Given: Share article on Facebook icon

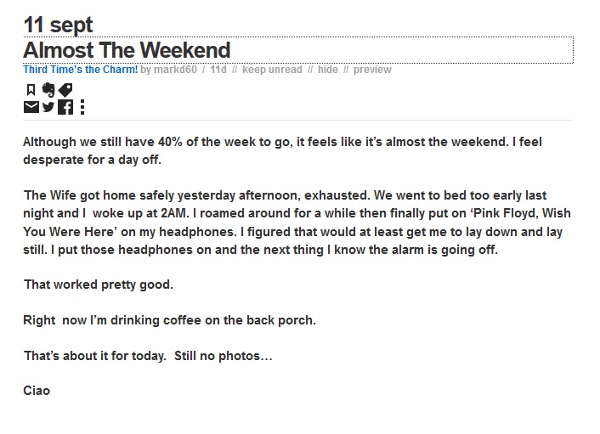Looking at the screenshot, I should point(65,107).
